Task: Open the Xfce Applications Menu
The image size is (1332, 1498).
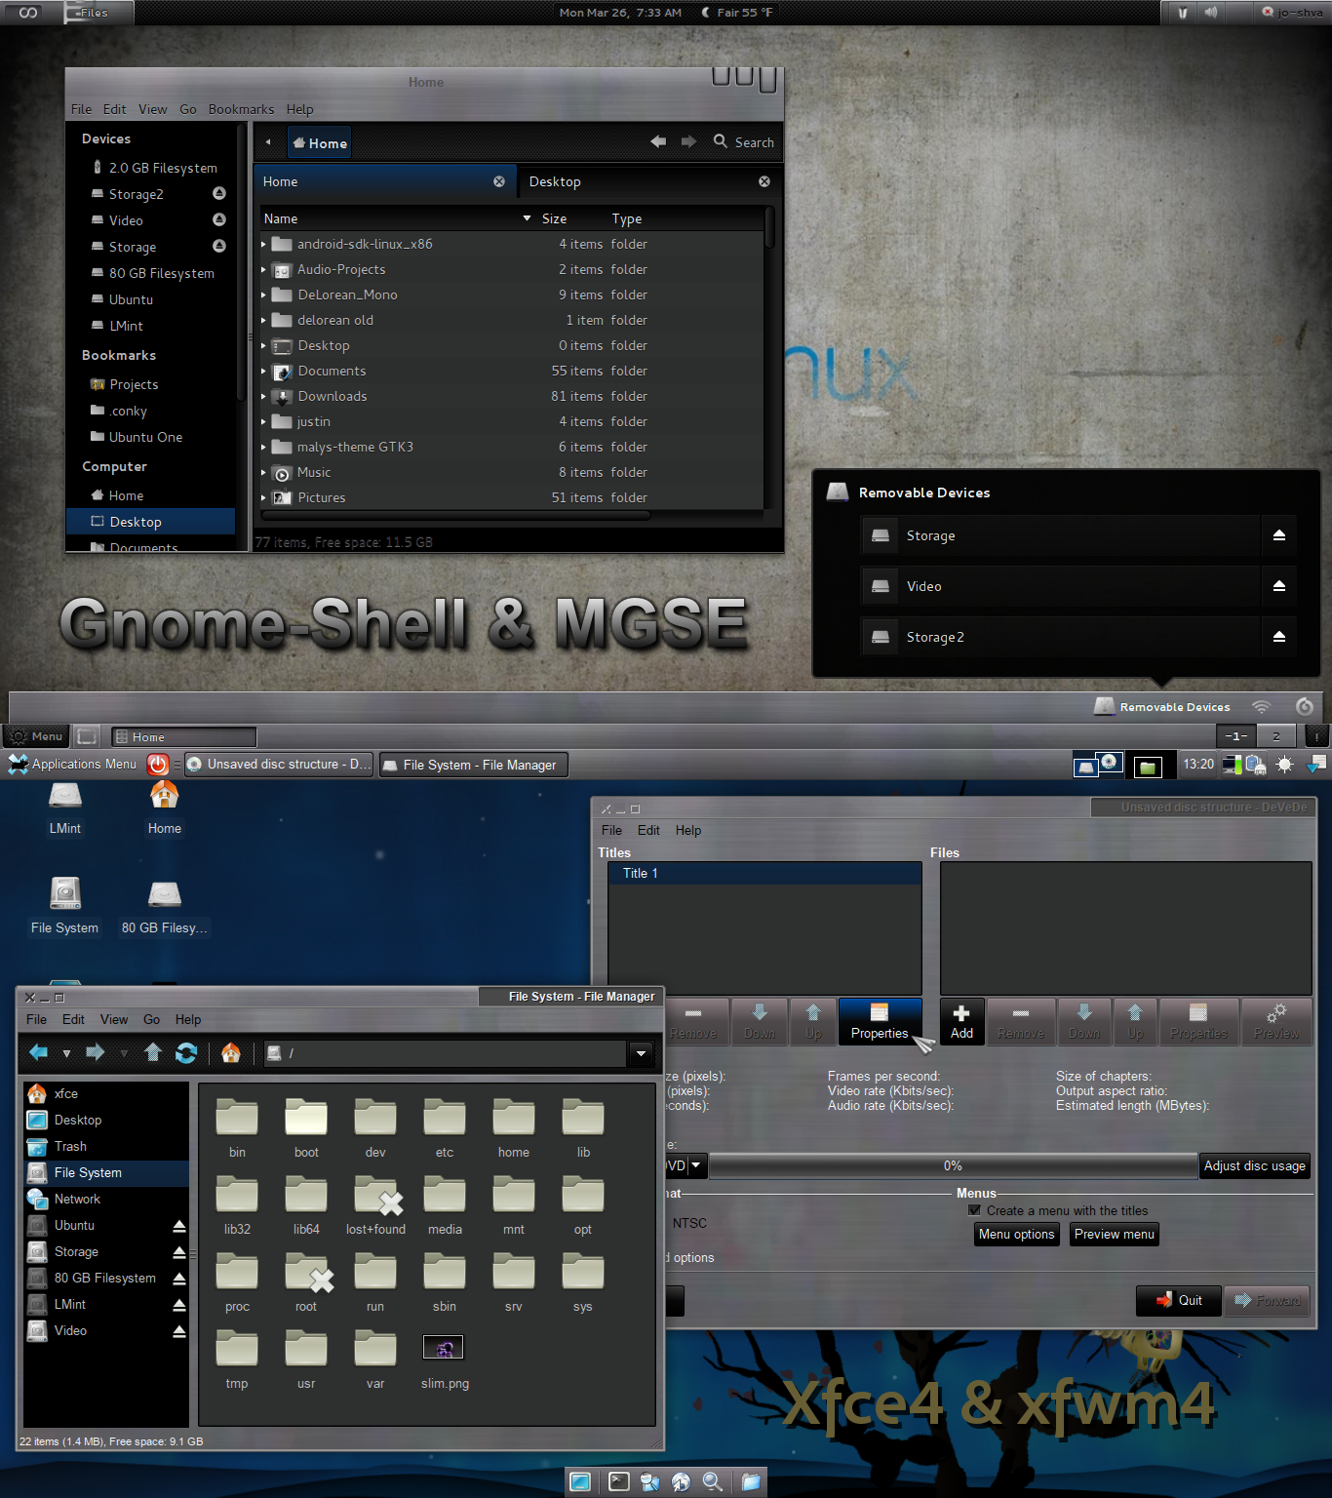Action: [x=73, y=765]
